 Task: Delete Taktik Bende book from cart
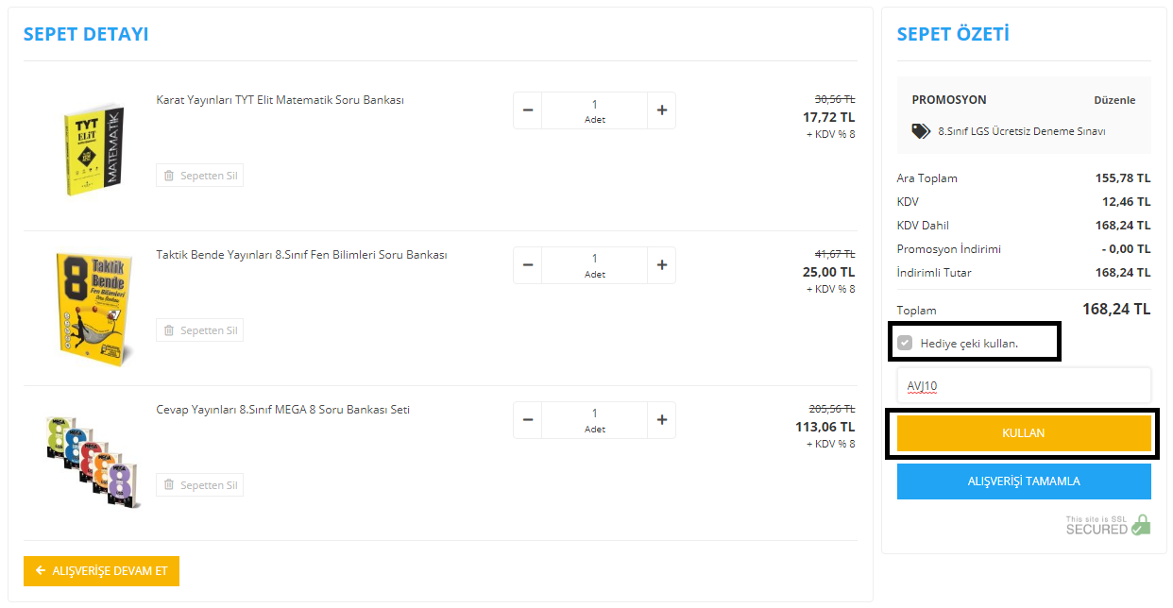coord(199,330)
